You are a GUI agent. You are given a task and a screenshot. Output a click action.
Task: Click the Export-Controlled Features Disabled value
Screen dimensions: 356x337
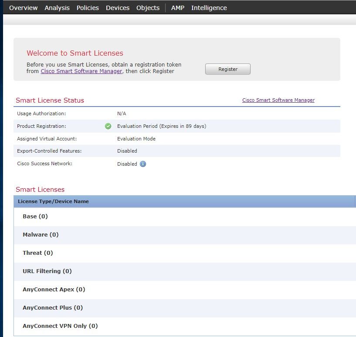(127, 151)
